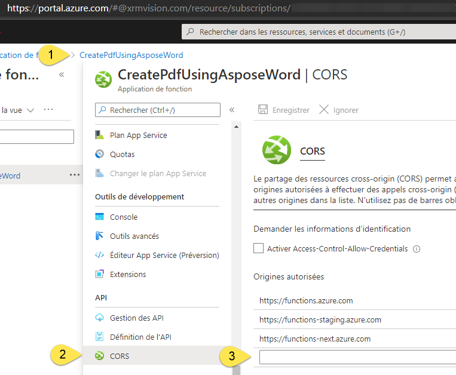Click the three-dot menu next to eWord item
Screen dimensions: 456x375
(x=74, y=175)
